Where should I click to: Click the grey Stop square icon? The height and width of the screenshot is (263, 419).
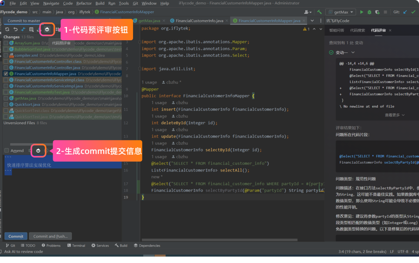click(385, 12)
